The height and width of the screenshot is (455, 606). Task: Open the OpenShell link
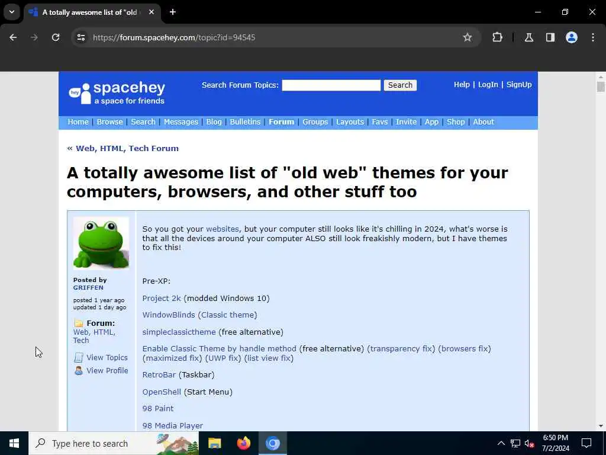pyautogui.click(x=162, y=392)
